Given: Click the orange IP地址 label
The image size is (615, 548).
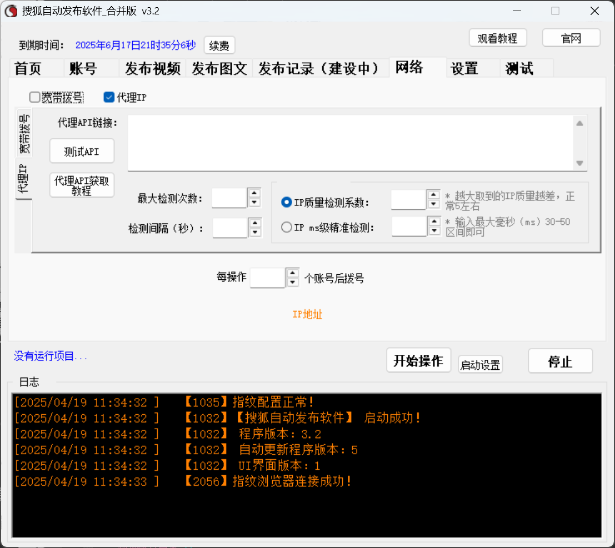Looking at the screenshot, I should (307, 314).
